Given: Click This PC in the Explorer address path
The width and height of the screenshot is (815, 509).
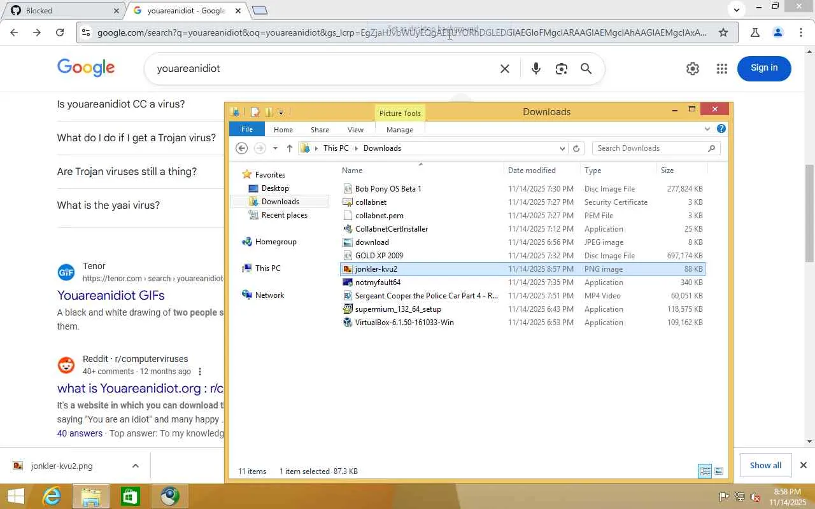Looking at the screenshot, I should [x=336, y=148].
